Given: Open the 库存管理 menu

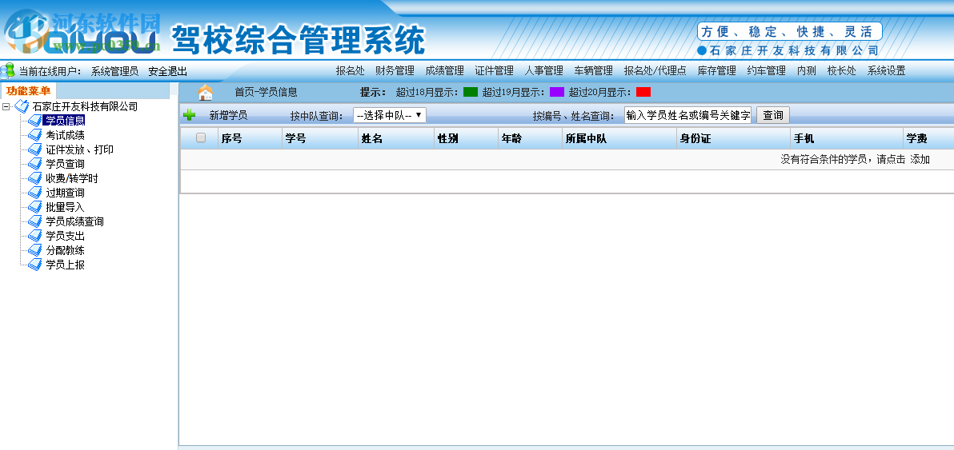Looking at the screenshot, I should (x=717, y=70).
